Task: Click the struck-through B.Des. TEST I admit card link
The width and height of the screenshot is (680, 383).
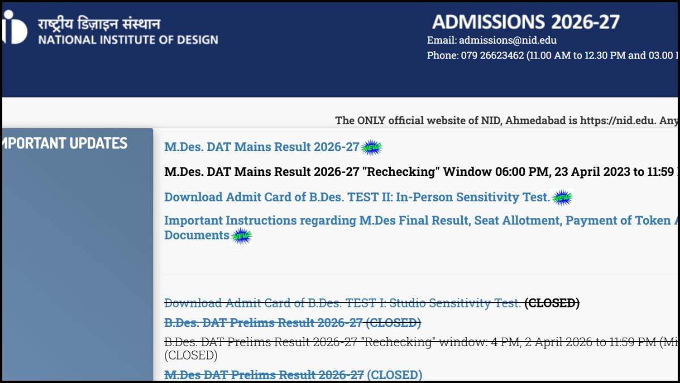Action: point(342,304)
